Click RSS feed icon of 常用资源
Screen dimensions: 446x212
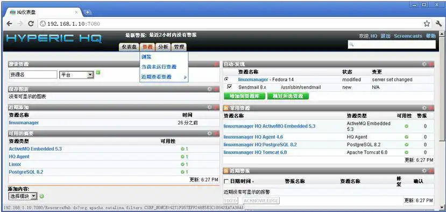pyautogui.click(x=226, y=108)
